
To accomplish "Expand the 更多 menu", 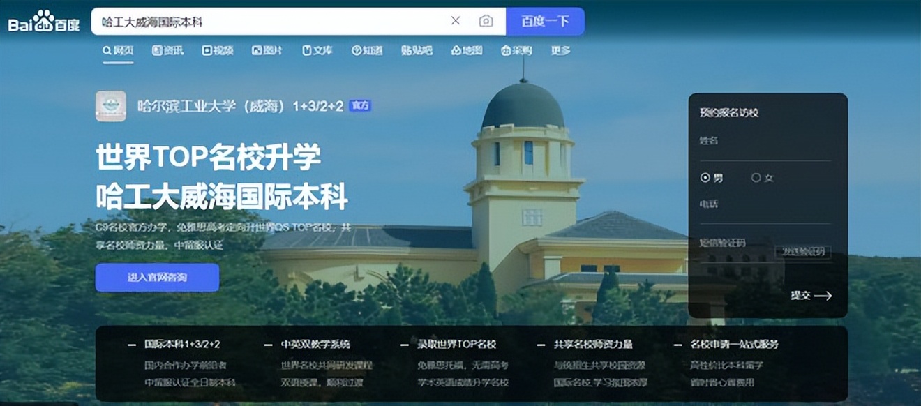I will [560, 50].
